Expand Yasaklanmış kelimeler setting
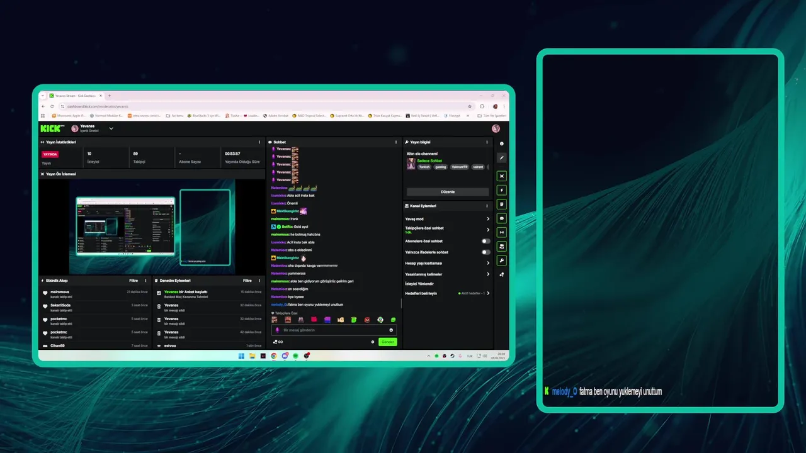The width and height of the screenshot is (806, 453). [x=488, y=274]
